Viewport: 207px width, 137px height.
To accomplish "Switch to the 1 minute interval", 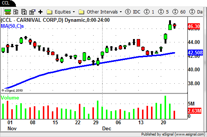I will click(x=153, y=12).
